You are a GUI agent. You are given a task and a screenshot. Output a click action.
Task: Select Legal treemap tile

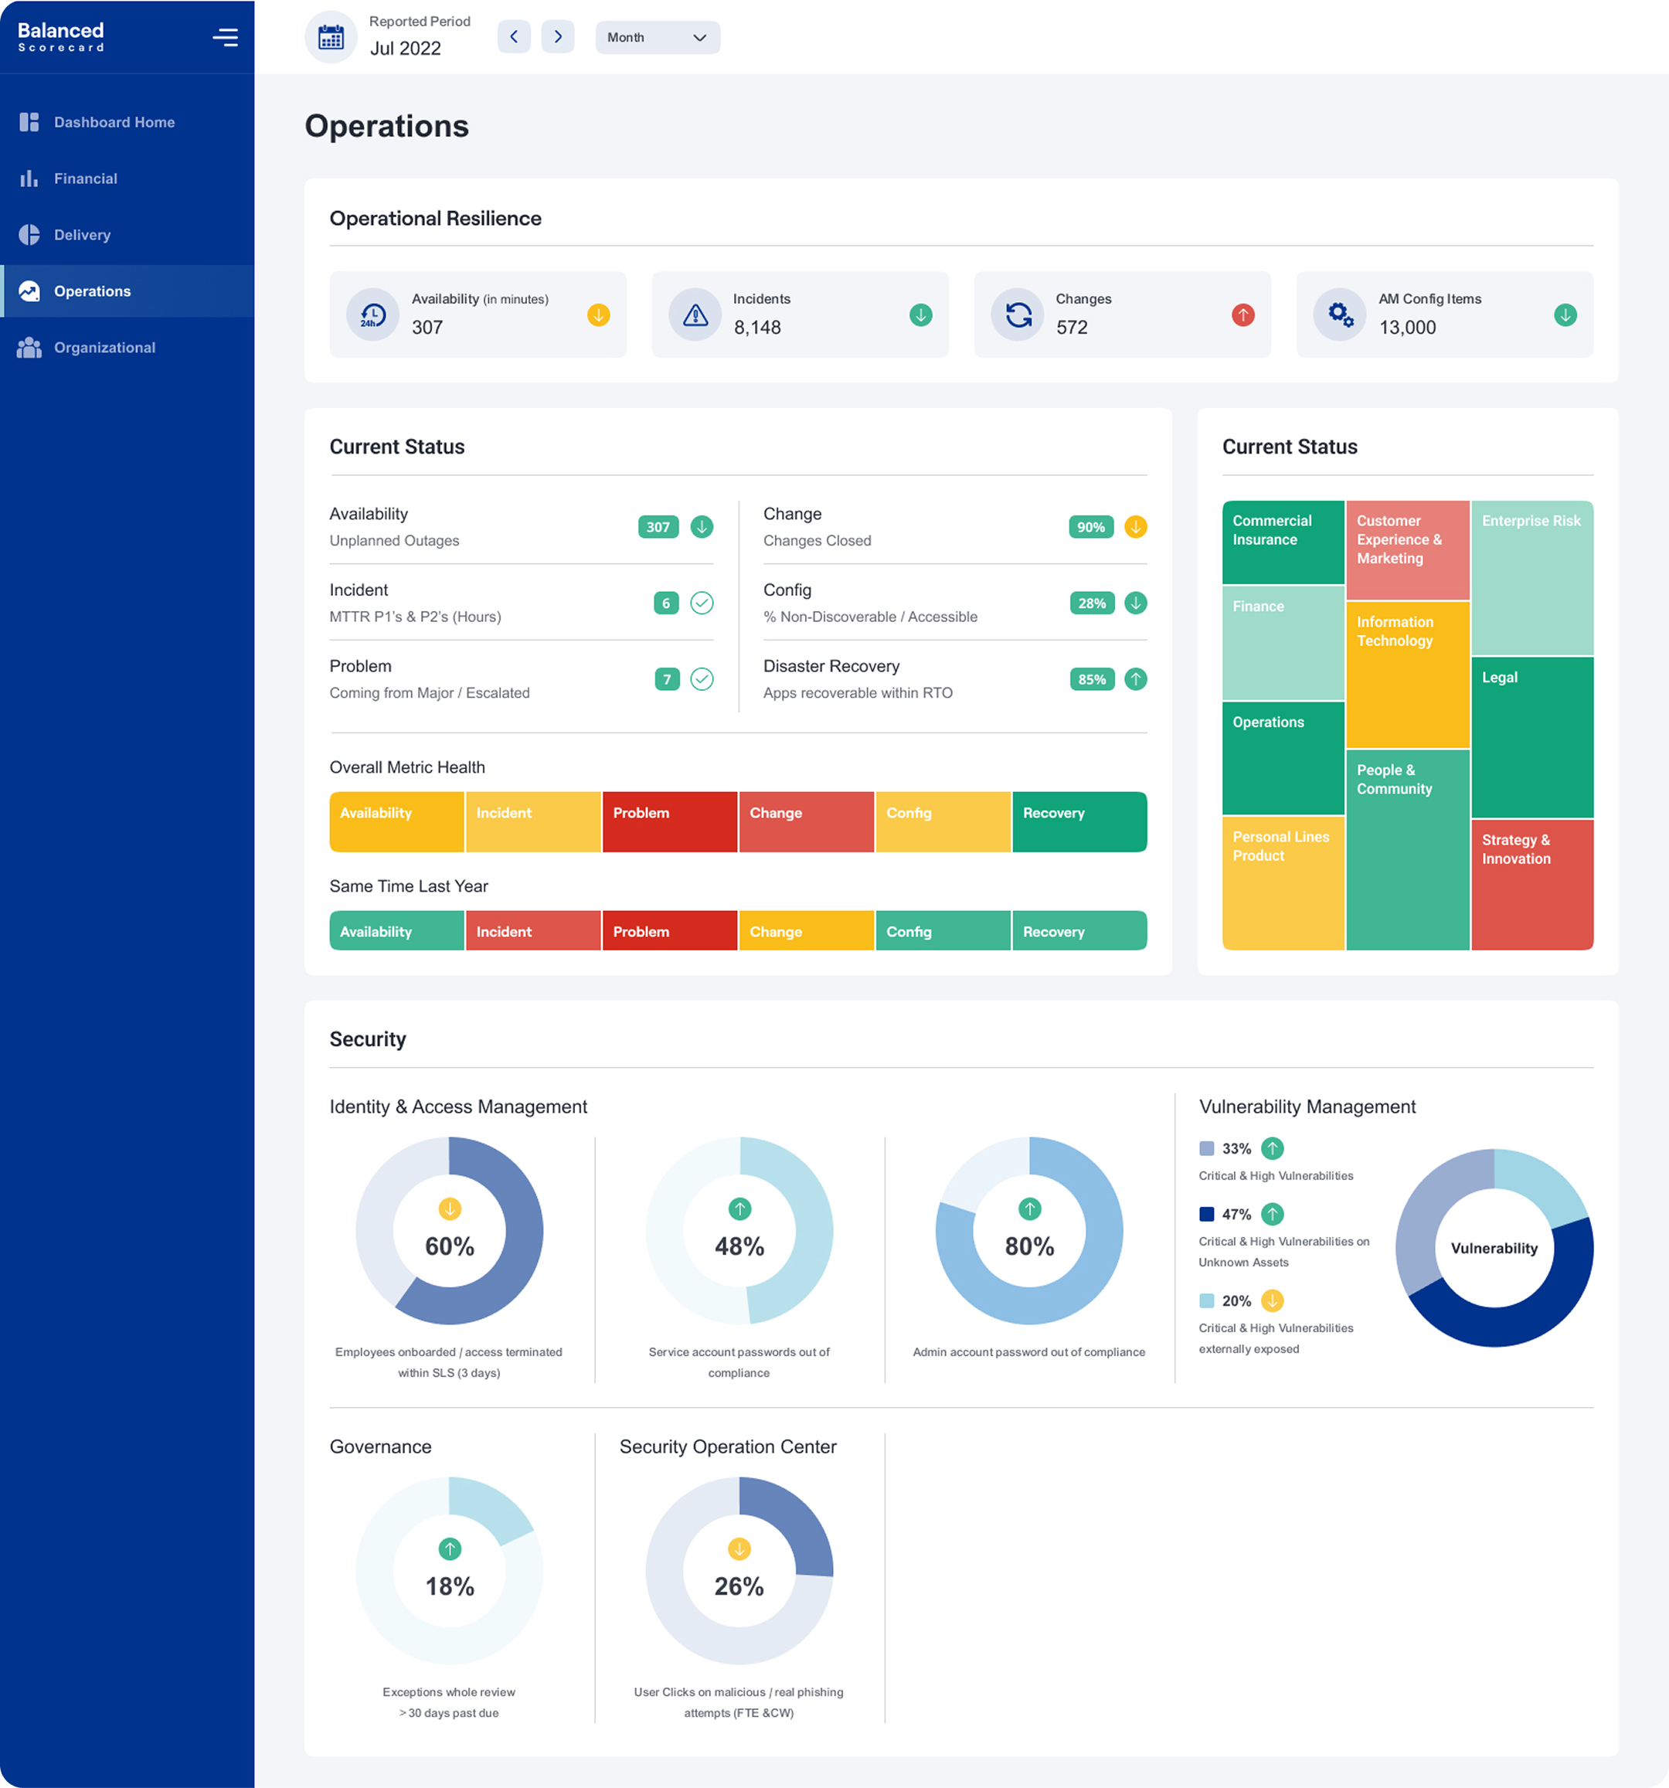(1532, 736)
